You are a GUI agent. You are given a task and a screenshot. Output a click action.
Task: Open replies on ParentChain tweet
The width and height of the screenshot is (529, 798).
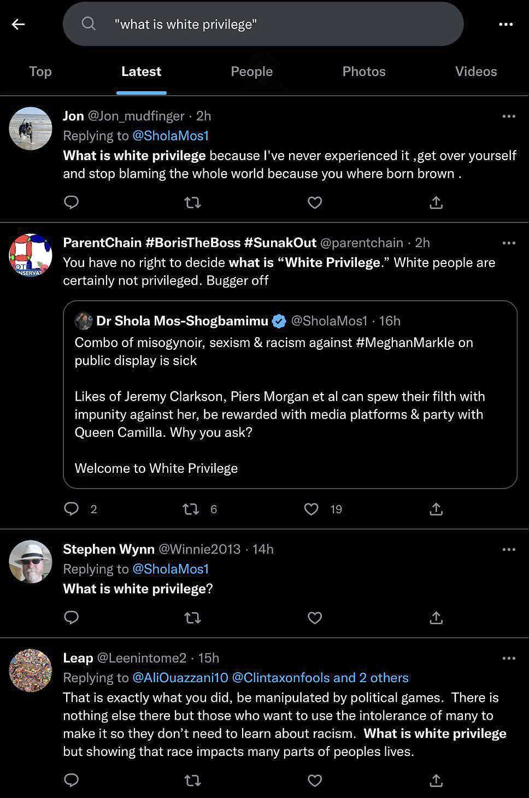72,509
